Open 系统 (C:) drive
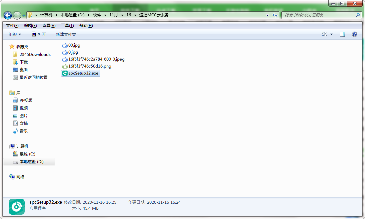Screen dimensions: 365x219 (x=27, y=154)
